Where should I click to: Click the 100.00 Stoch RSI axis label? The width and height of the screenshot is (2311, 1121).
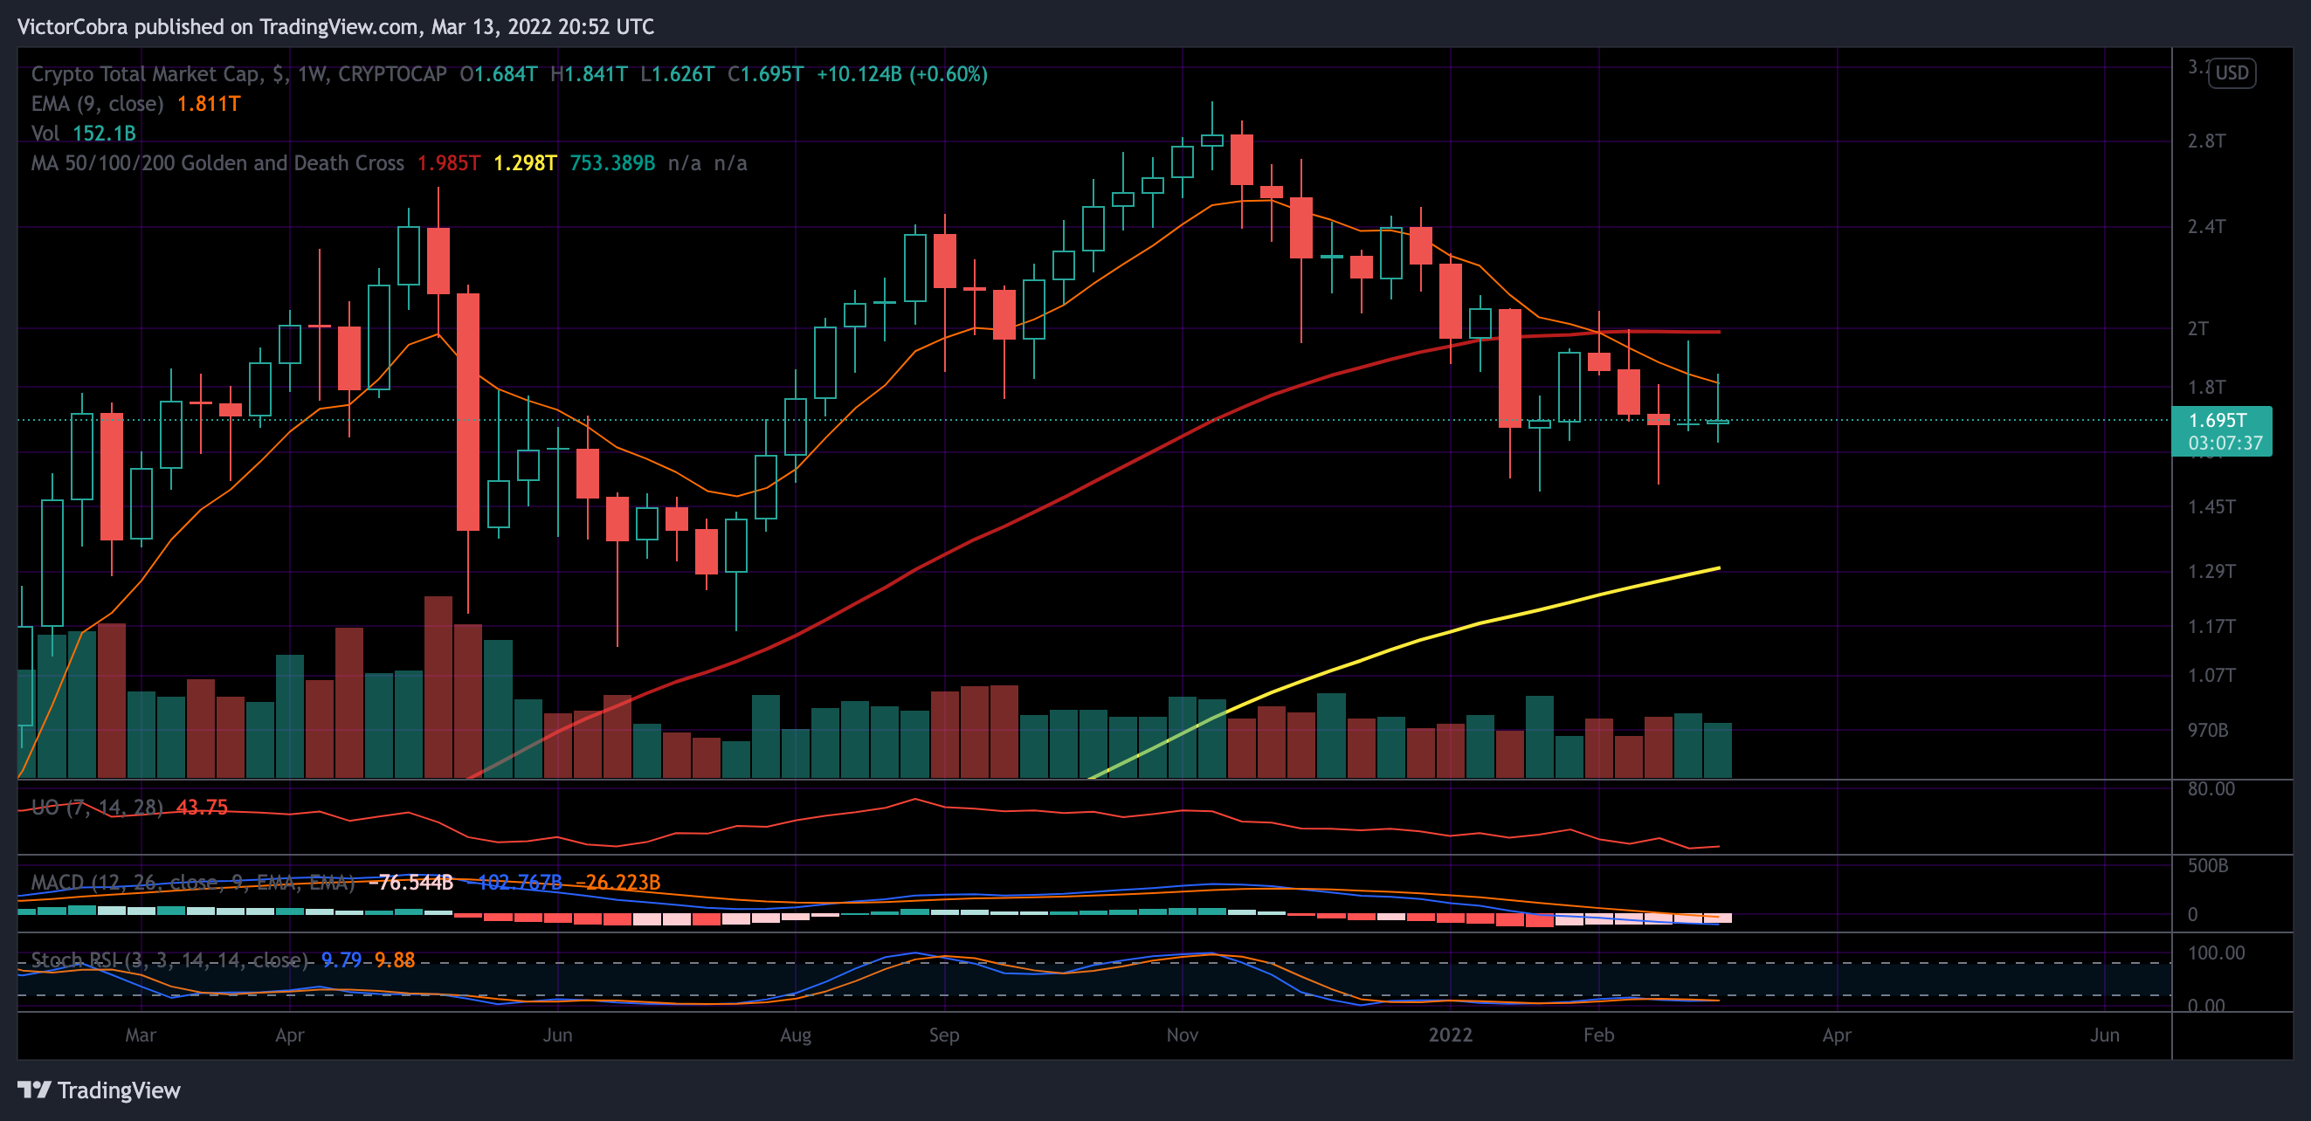click(x=2216, y=953)
